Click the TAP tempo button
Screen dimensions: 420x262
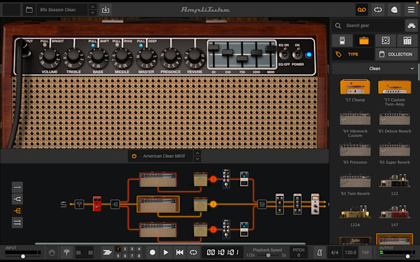(366, 252)
